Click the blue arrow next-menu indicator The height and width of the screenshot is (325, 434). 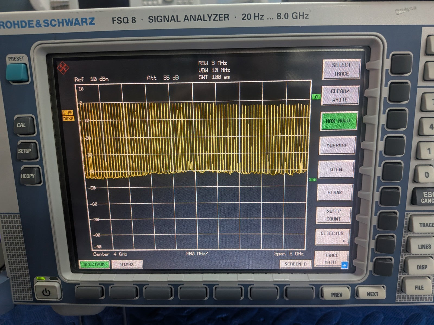(x=344, y=265)
